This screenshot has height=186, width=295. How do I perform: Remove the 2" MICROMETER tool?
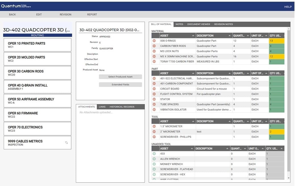tap(154, 131)
